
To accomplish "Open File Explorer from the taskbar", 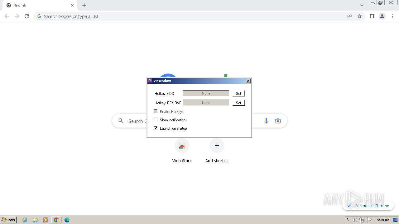I will 35,220.
